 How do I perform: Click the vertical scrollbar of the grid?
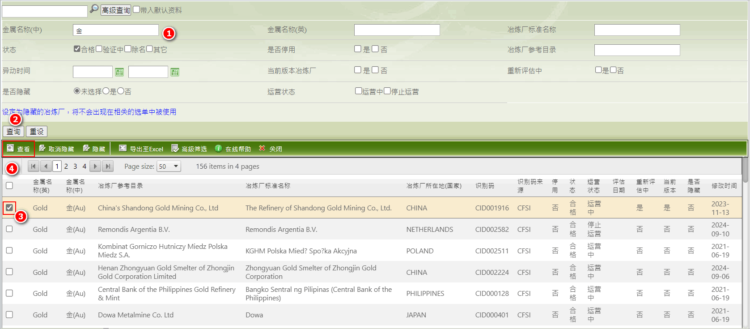(745, 242)
